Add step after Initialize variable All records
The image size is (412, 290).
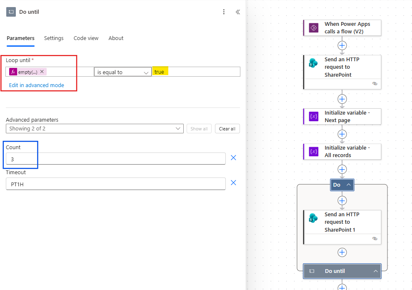point(342,169)
